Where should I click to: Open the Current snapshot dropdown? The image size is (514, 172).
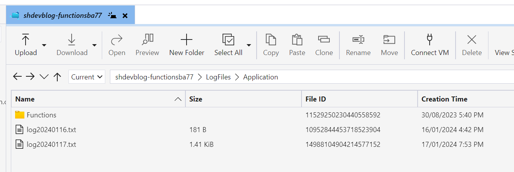coord(87,77)
